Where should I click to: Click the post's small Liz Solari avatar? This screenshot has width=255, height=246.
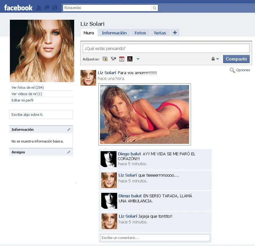pos(88,78)
